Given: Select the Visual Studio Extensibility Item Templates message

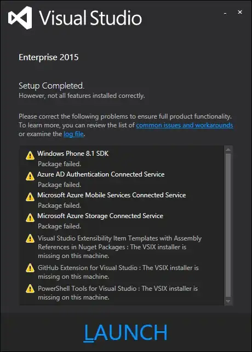Looking at the screenshot, I should [119, 247].
